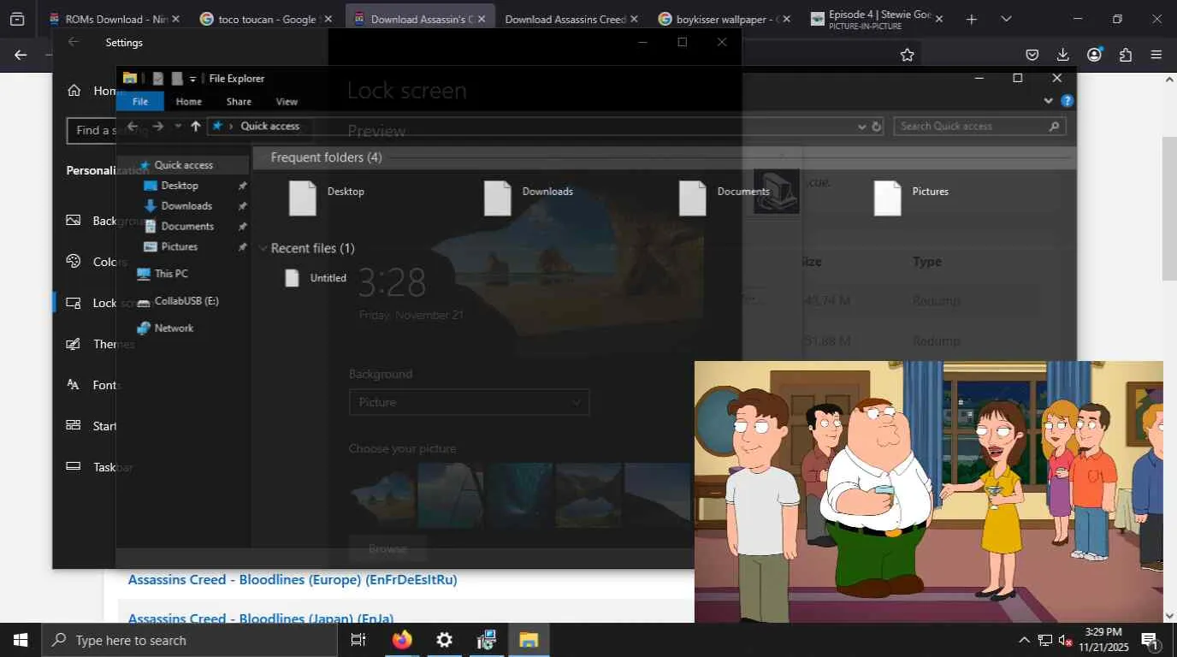The height and width of the screenshot is (657, 1177).
Task: Select Quick access in the navigation pane
Action: tap(183, 165)
